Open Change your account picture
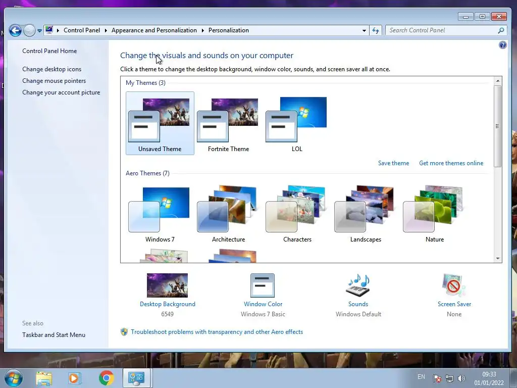 tap(61, 92)
